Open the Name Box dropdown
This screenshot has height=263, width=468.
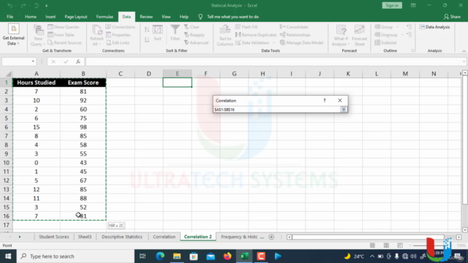point(33,61)
